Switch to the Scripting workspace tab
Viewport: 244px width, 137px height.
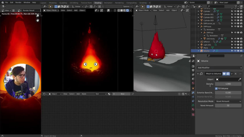pos(143,3)
